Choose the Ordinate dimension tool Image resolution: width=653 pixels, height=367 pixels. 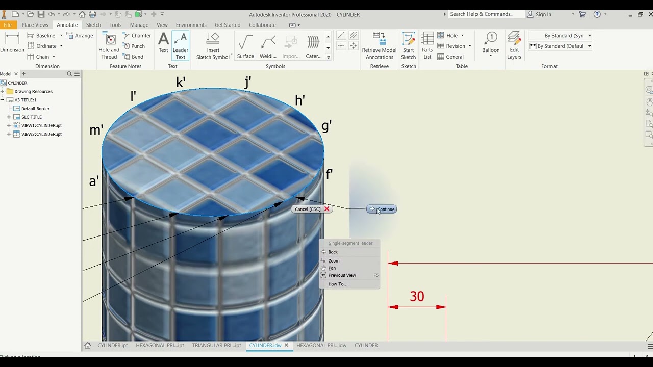tap(41, 46)
